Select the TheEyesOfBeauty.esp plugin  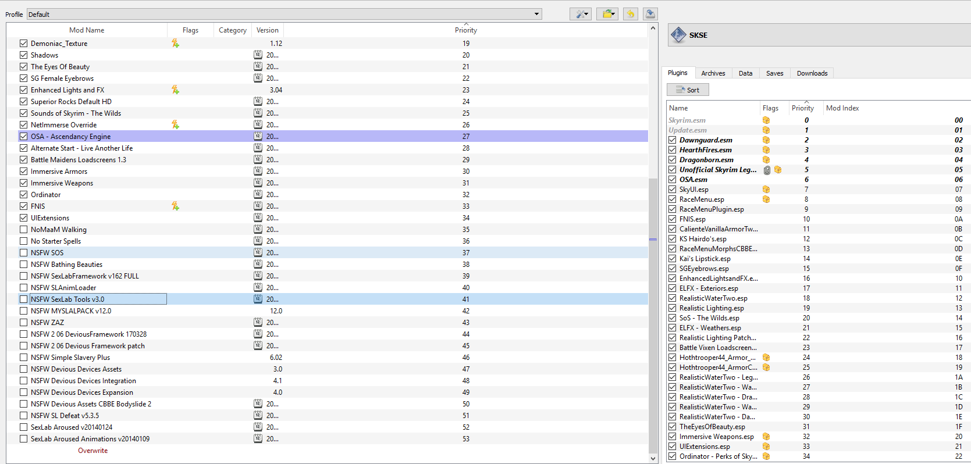point(819,427)
